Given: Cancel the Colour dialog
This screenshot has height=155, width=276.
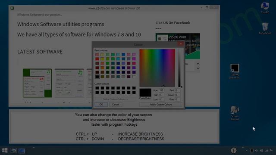Looking at the screenshot, I should tap(116, 104).
